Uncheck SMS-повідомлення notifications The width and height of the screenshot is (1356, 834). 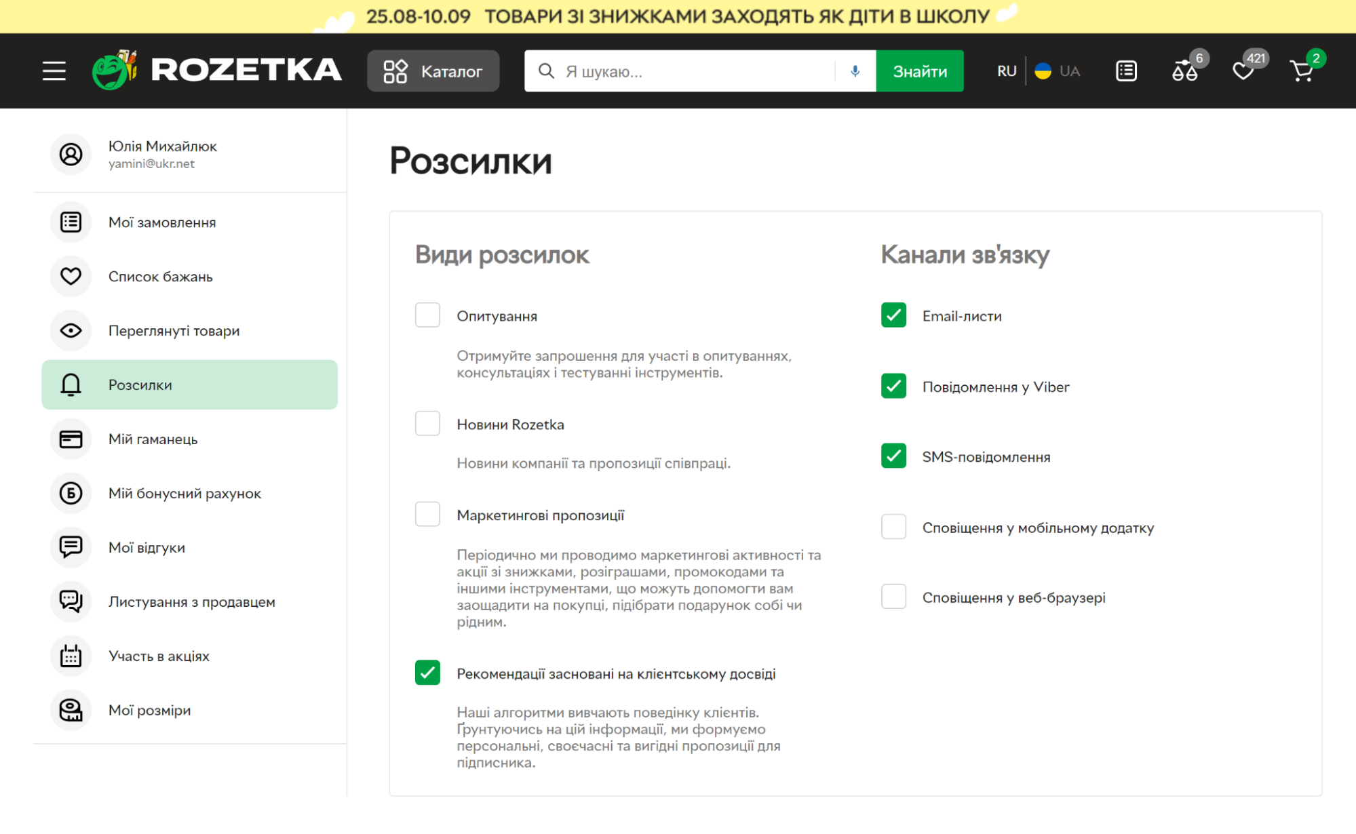(893, 456)
